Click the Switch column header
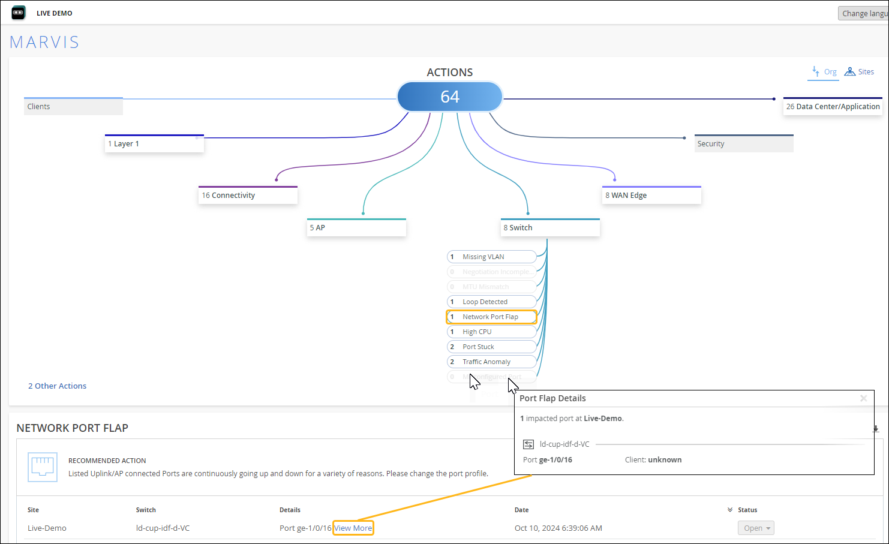889x544 pixels. [x=146, y=510]
